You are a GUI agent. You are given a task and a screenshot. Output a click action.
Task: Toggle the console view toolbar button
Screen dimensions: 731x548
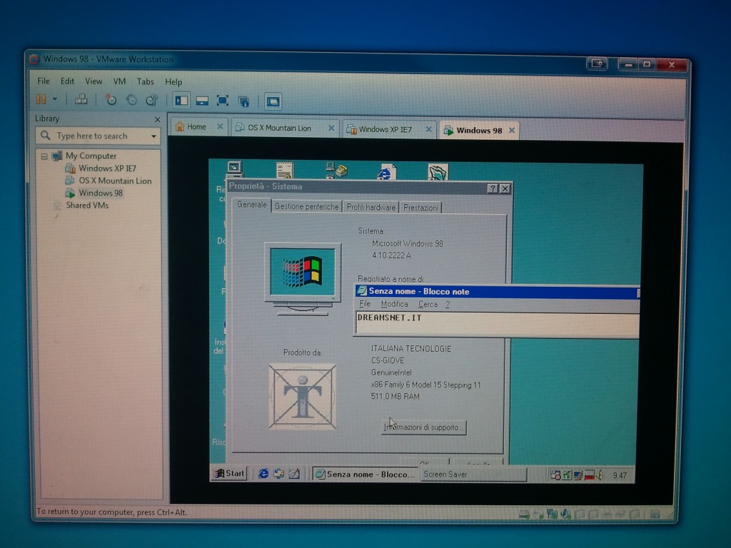(273, 101)
